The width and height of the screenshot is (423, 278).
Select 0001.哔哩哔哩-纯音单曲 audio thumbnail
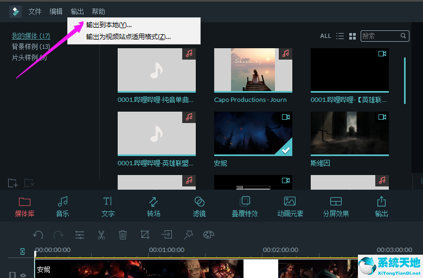(x=157, y=70)
